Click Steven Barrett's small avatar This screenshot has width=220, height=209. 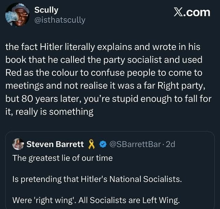pos(18,144)
